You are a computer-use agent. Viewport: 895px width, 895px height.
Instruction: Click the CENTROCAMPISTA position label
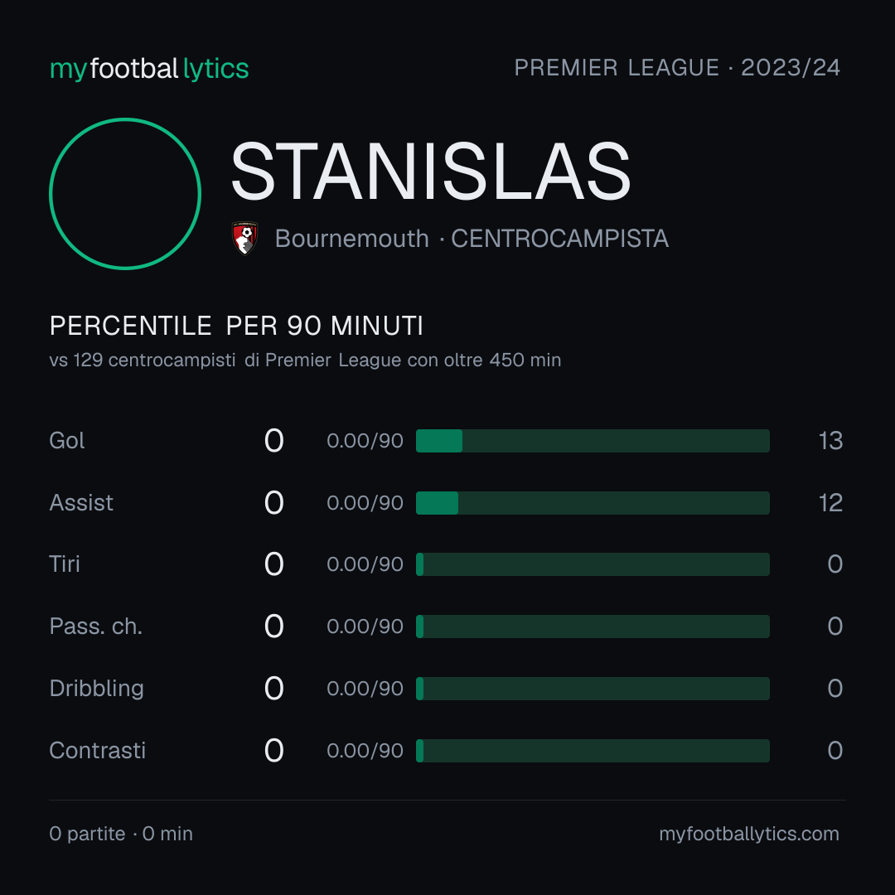[559, 239]
